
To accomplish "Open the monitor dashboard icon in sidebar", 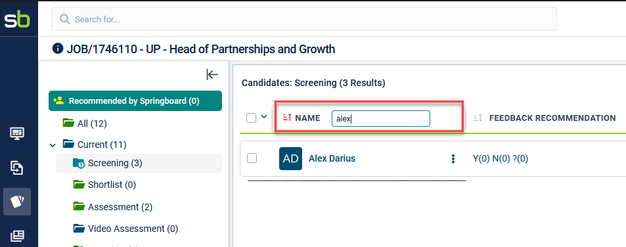I will (x=17, y=133).
